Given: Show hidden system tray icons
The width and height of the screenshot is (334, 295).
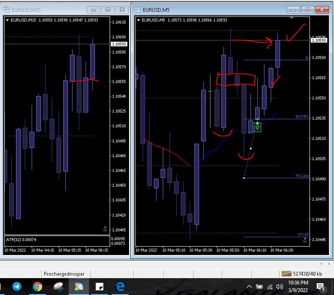Looking at the screenshot, I should pyautogui.click(x=249, y=287).
